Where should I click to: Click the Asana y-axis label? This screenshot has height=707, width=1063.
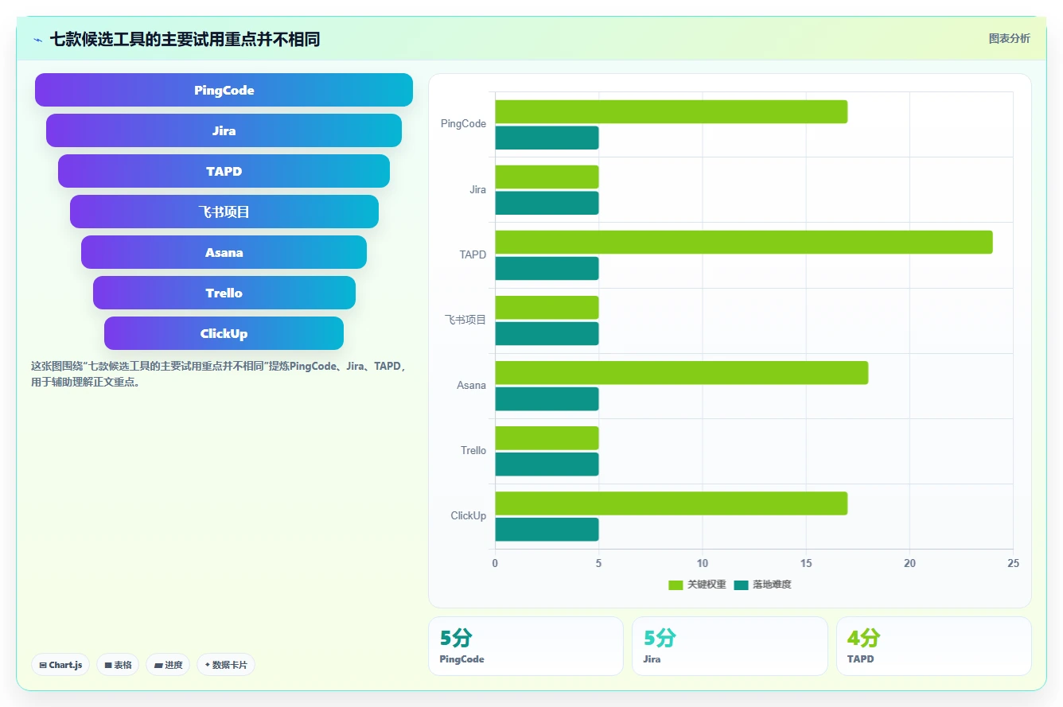pyautogui.click(x=471, y=386)
